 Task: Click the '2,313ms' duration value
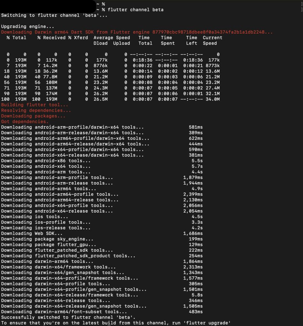point(193,267)
